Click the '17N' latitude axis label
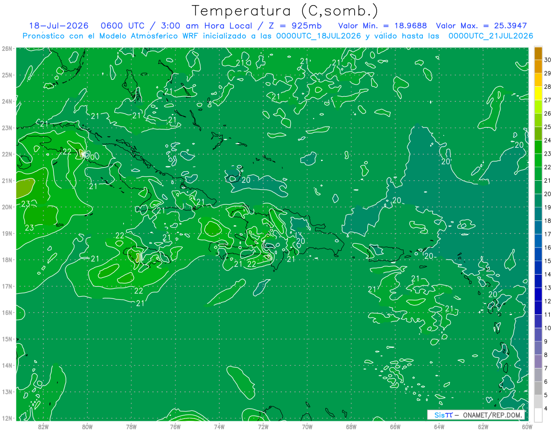The image size is (560, 433). pyautogui.click(x=7, y=286)
